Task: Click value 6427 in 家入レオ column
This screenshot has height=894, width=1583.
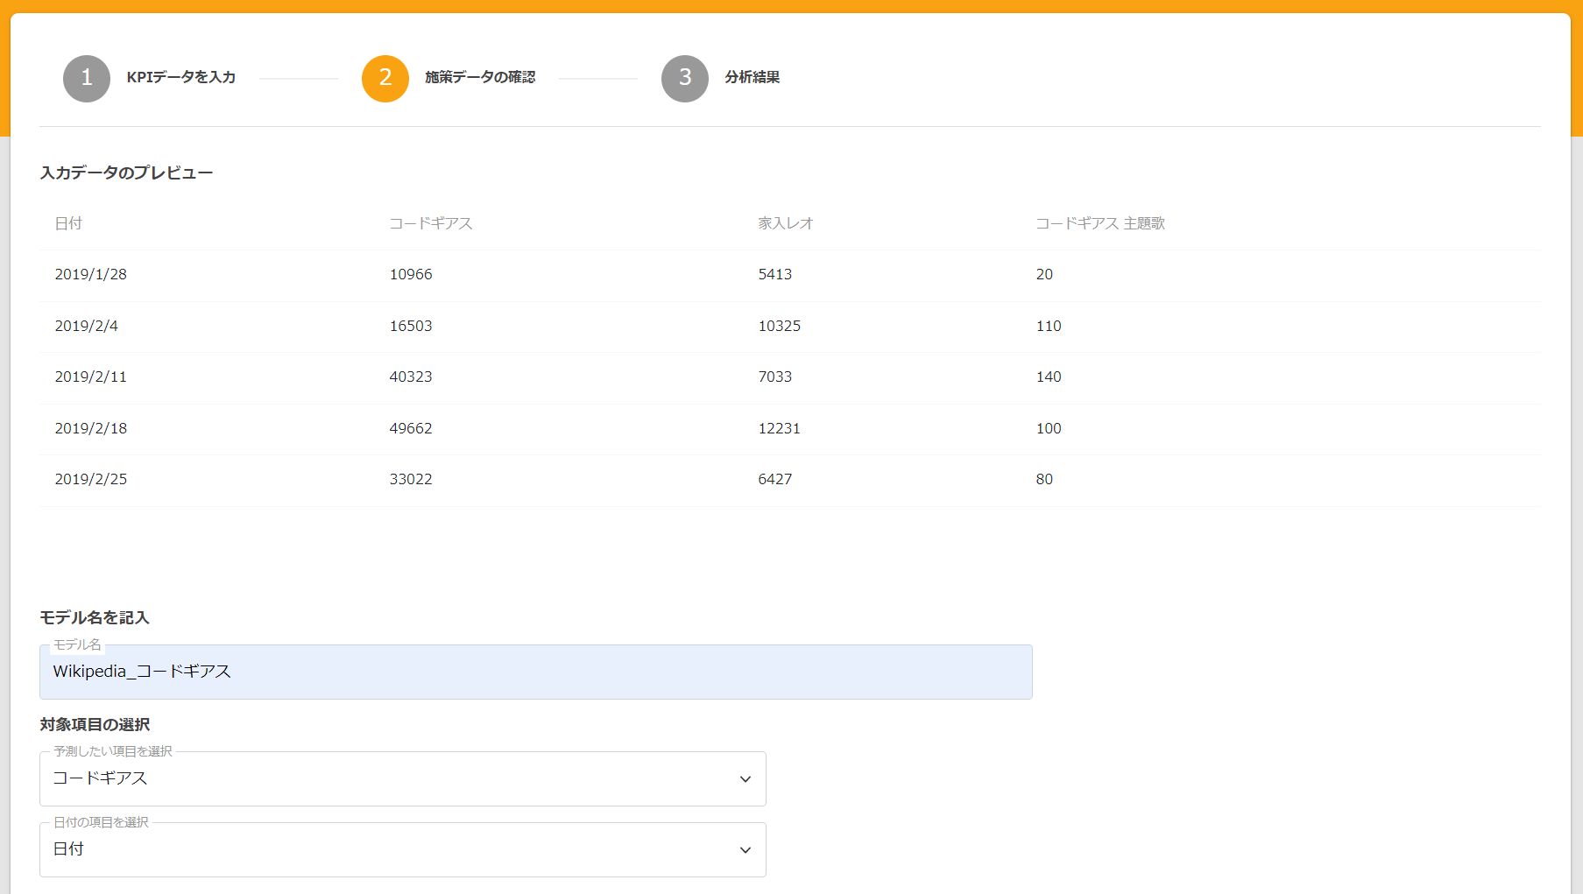Action: point(775,479)
